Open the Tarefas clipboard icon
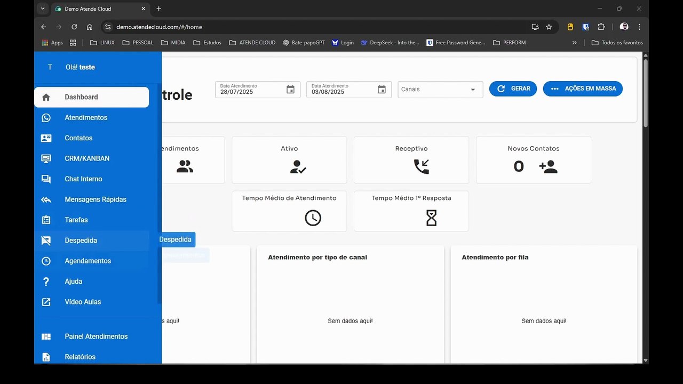Screen dimensions: 683x384 coord(46,220)
